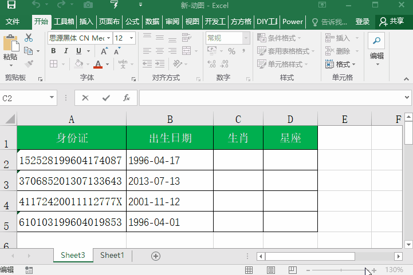Click the 登录 sign-in button
Image resolution: width=413 pixels, height=275 pixels.
pos(363,22)
